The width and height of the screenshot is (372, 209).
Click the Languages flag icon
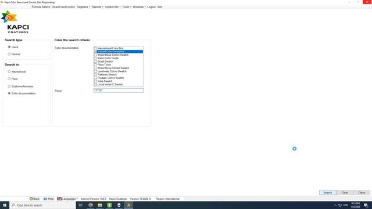coord(59,199)
